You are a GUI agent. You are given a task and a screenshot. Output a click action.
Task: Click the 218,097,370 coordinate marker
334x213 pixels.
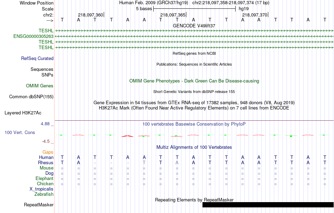pos(255,15)
